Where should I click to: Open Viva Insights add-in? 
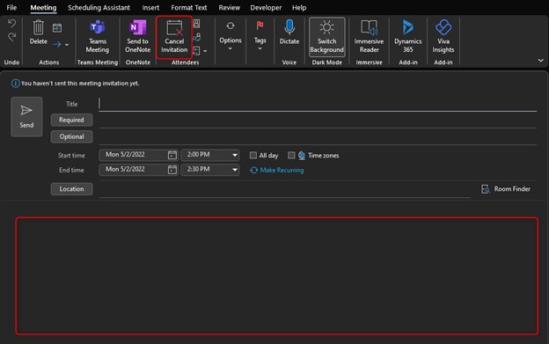(x=443, y=37)
